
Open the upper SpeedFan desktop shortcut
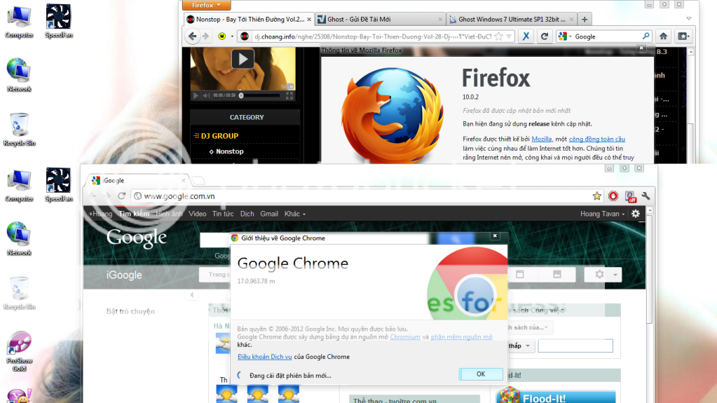click(x=58, y=20)
